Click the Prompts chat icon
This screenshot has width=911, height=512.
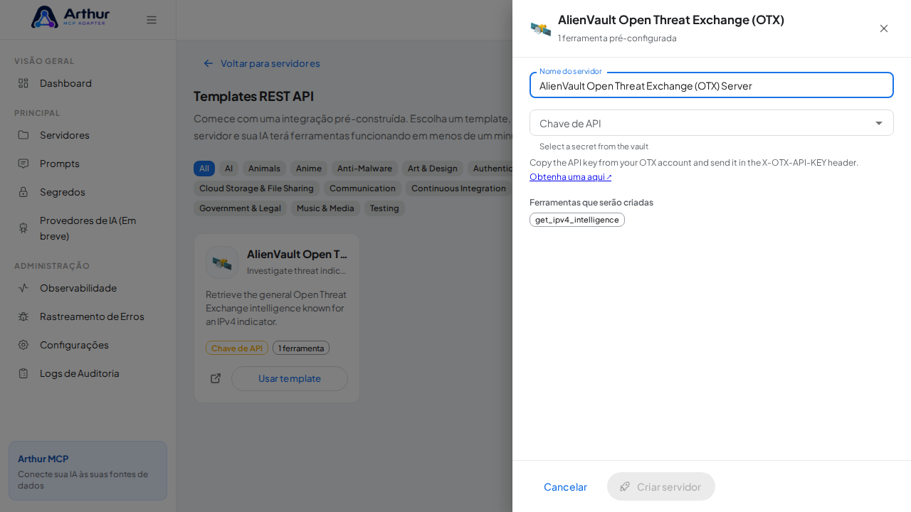pyautogui.click(x=23, y=164)
